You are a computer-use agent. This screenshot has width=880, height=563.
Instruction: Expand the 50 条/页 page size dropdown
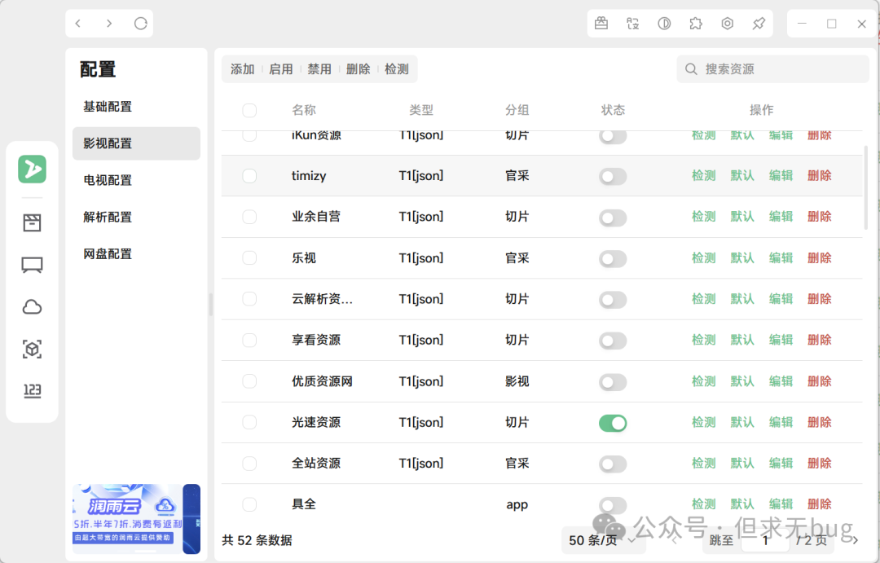pos(602,540)
